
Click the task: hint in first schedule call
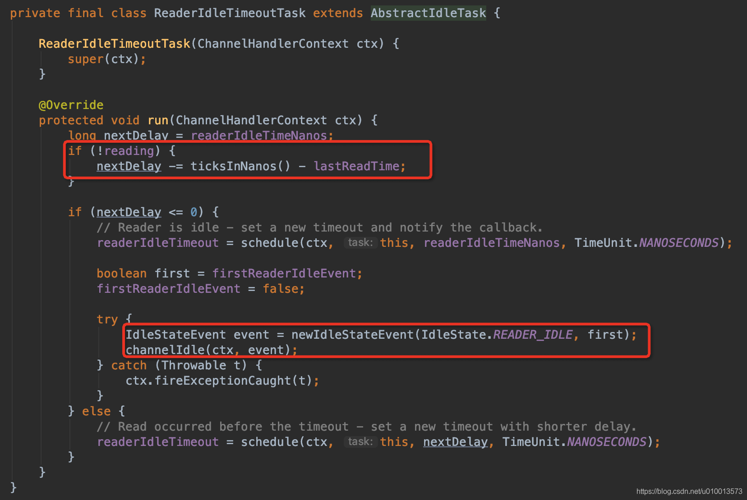pos(360,243)
